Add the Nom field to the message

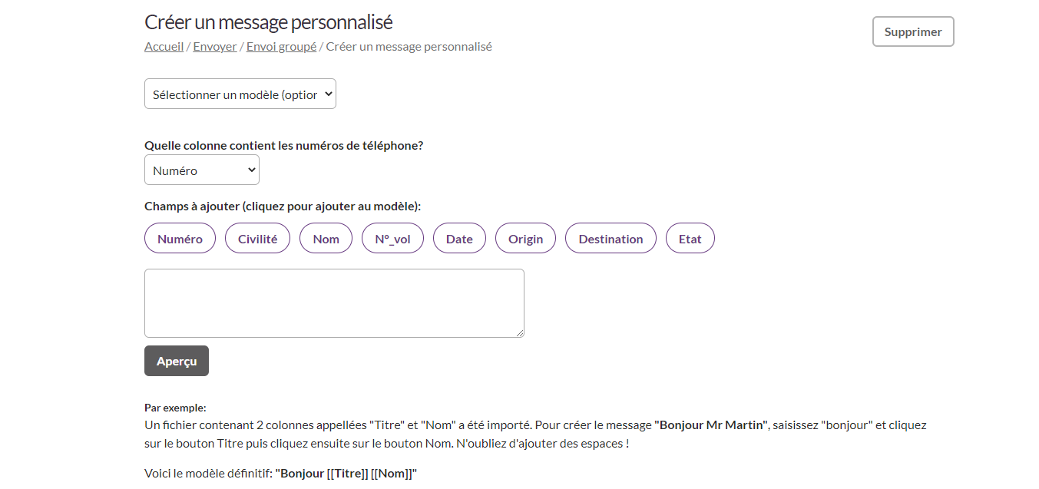pos(326,239)
